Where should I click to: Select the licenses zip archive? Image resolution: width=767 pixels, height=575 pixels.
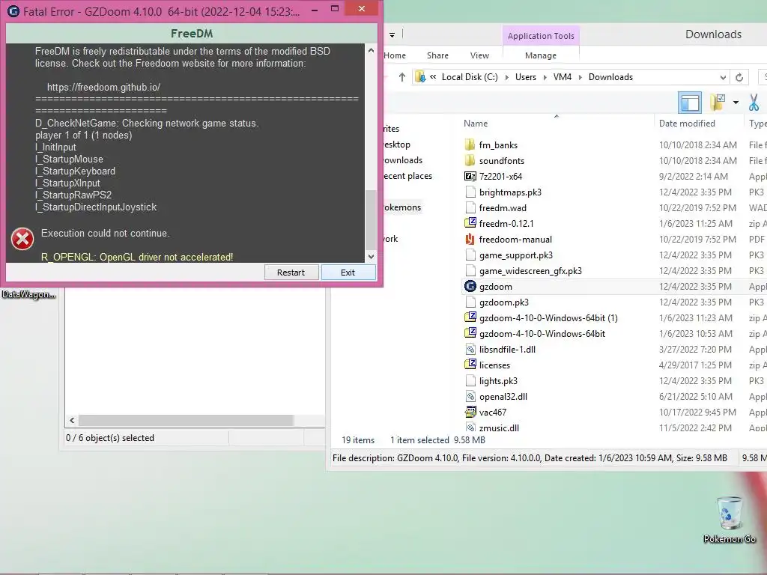click(494, 365)
